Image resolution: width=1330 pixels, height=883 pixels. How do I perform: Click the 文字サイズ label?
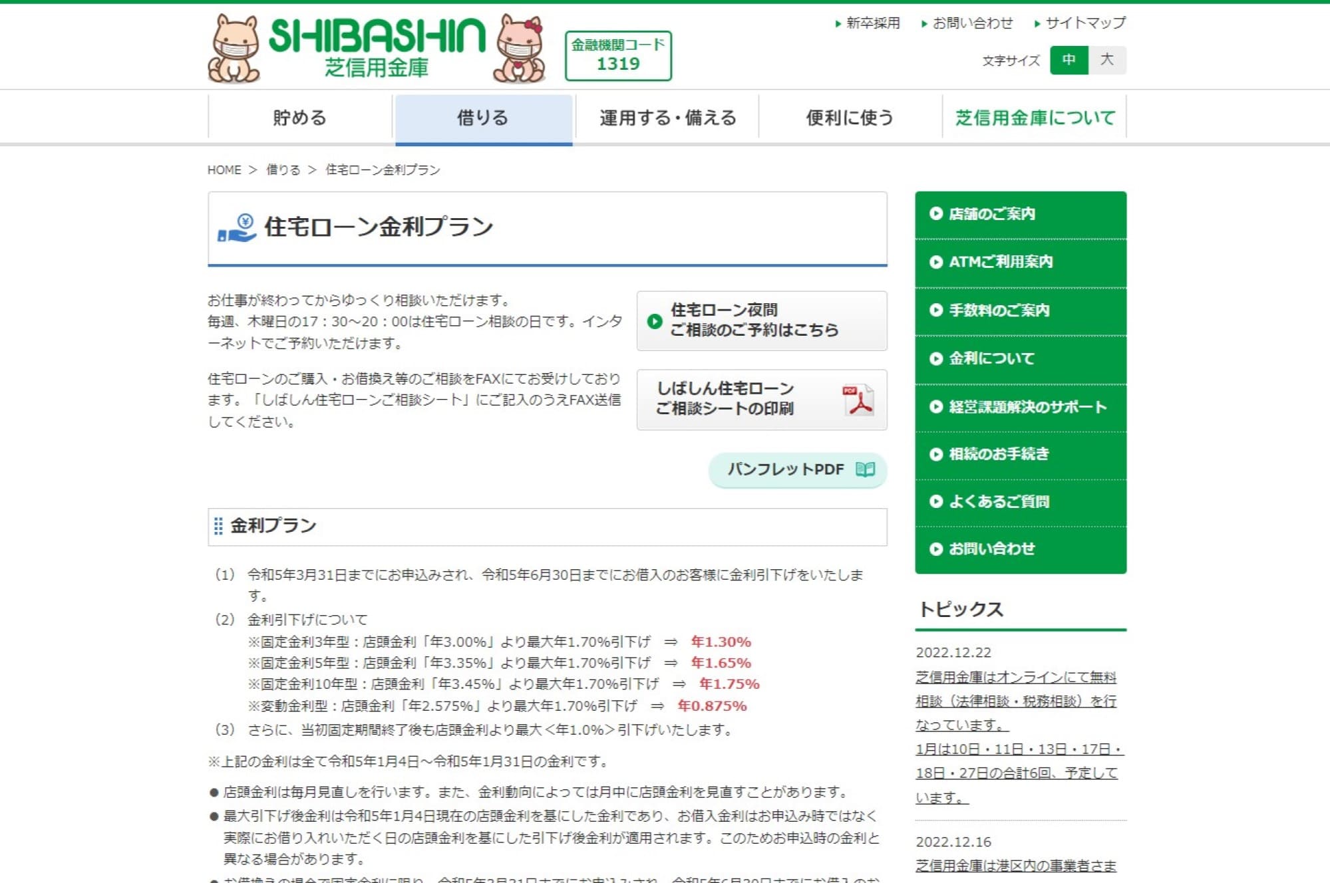coord(1011,61)
